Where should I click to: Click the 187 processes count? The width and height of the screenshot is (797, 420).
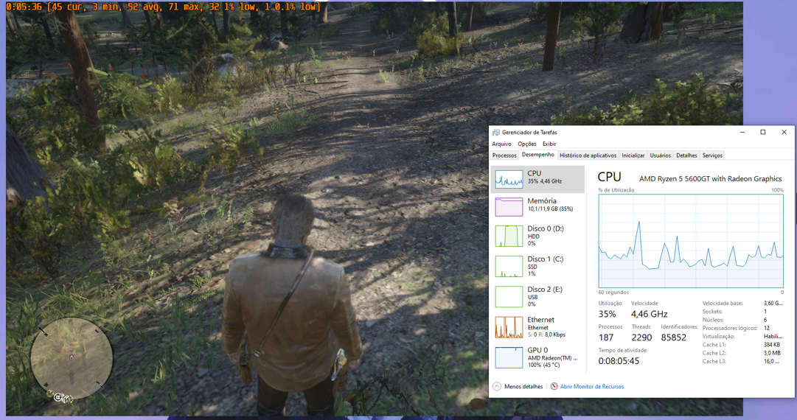click(x=606, y=337)
